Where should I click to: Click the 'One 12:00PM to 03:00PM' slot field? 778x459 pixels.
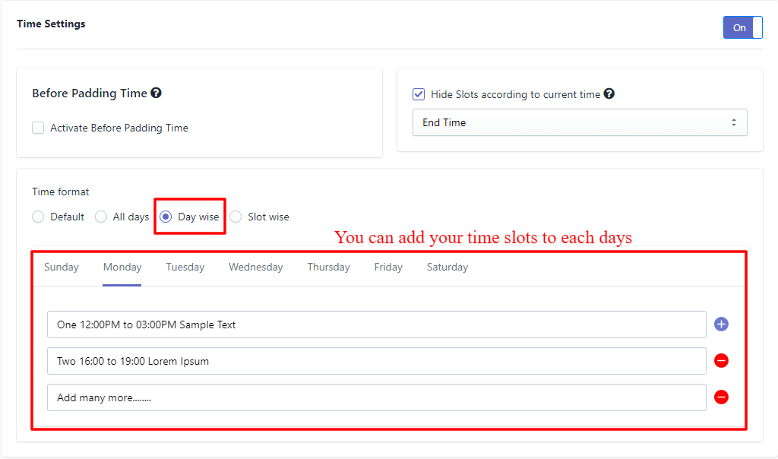pyautogui.click(x=377, y=324)
